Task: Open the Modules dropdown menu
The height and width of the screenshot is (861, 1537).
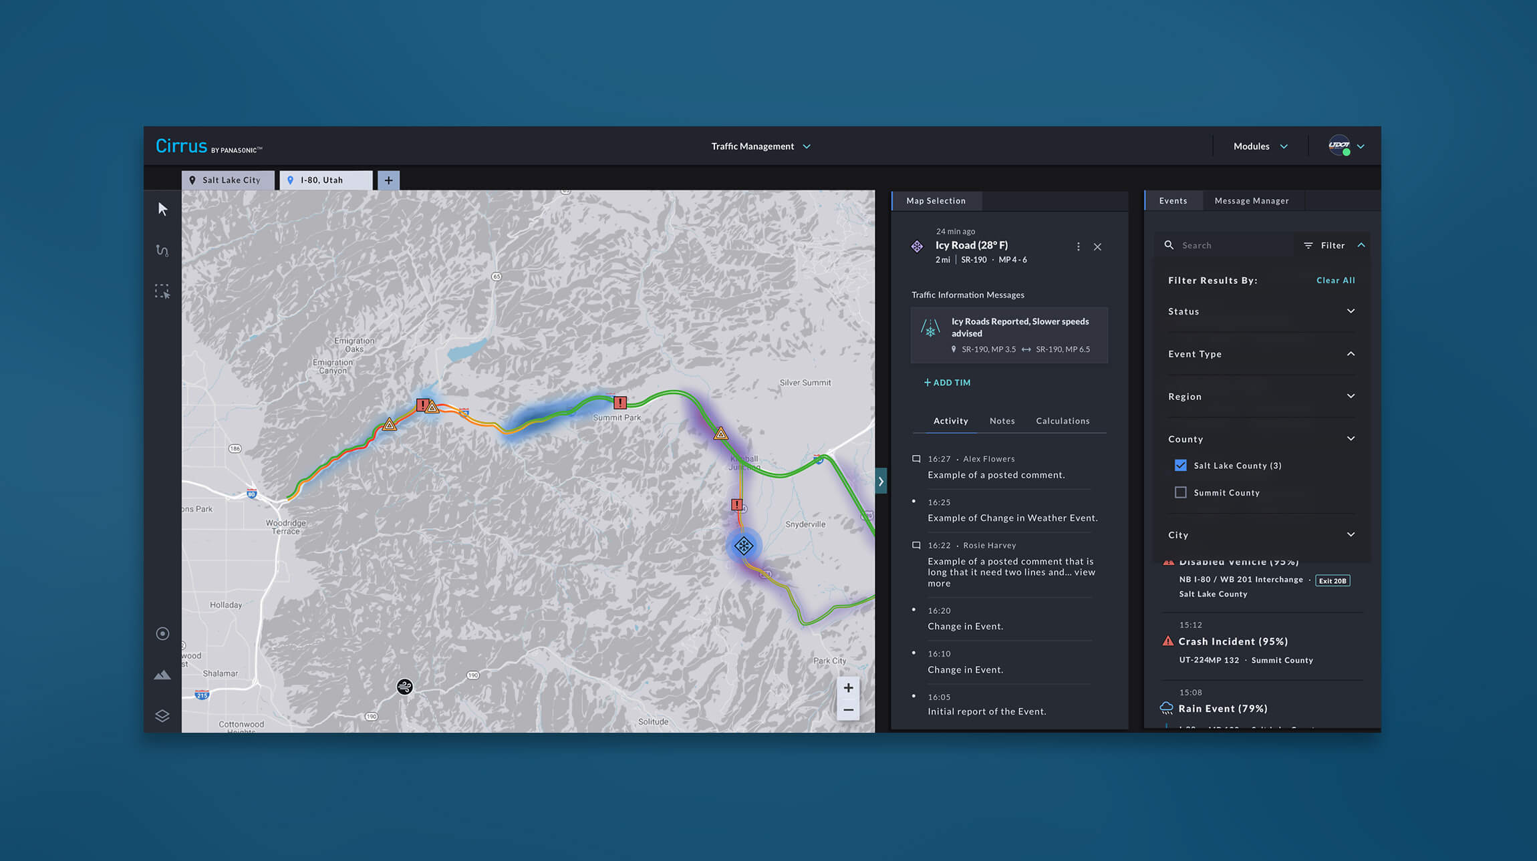Action: (1260, 146)
